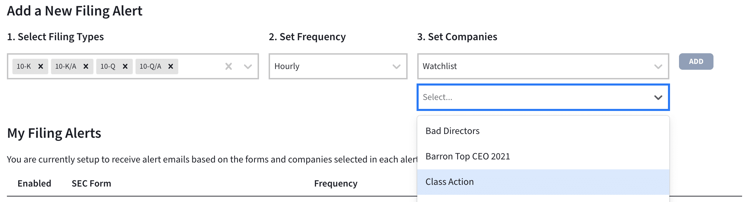This screenshot has height=202, width=749.
Task: Click the 10-Q/A filing type chip
Action: point(150,66)
